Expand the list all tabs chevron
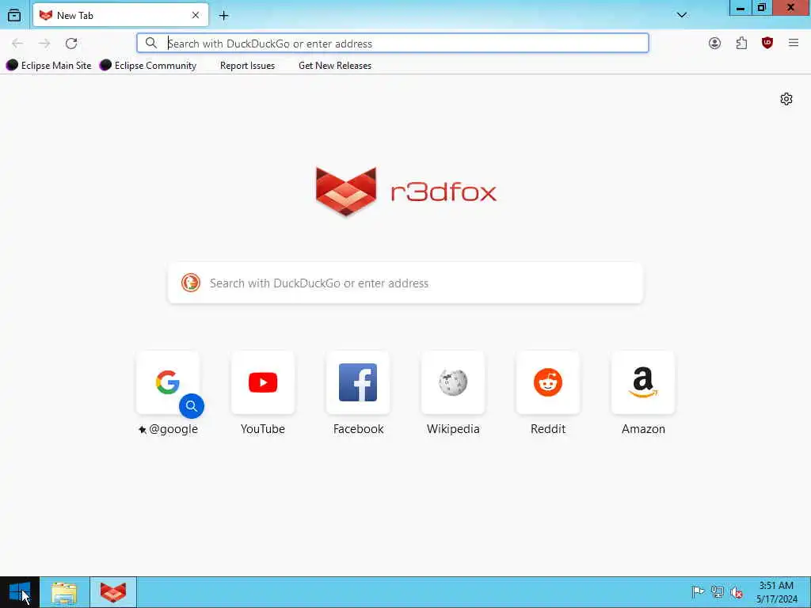The image size is (811, 608). click(x=682, y=15)
